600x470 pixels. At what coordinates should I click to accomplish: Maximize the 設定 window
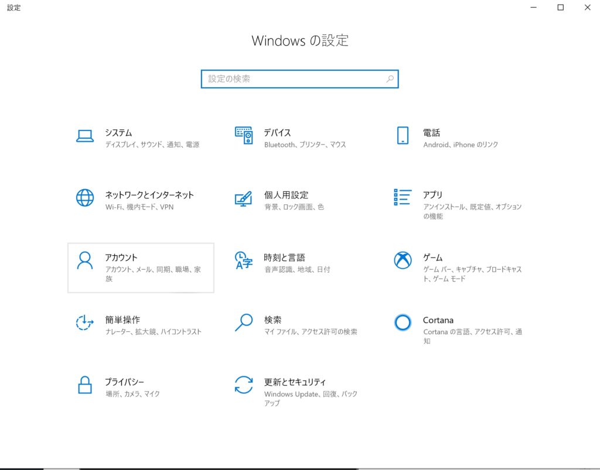[x=561, y=7]
